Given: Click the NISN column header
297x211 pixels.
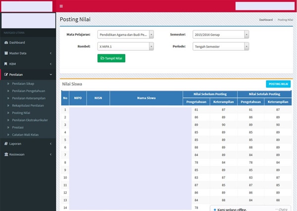Looking at the screenshot, I should [x=98, y=98].
